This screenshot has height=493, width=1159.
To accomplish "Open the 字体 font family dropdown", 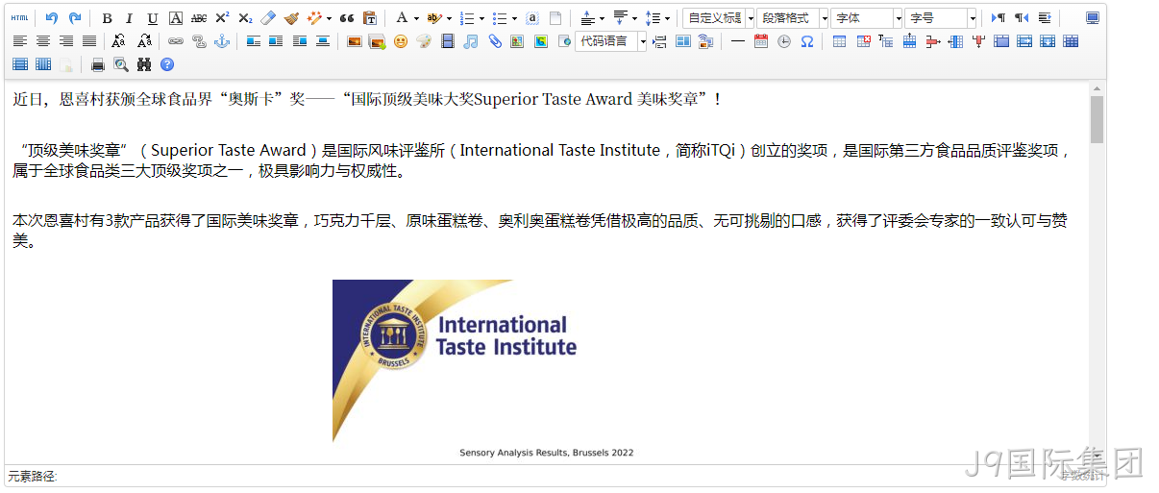I will (x=867, y=18).
